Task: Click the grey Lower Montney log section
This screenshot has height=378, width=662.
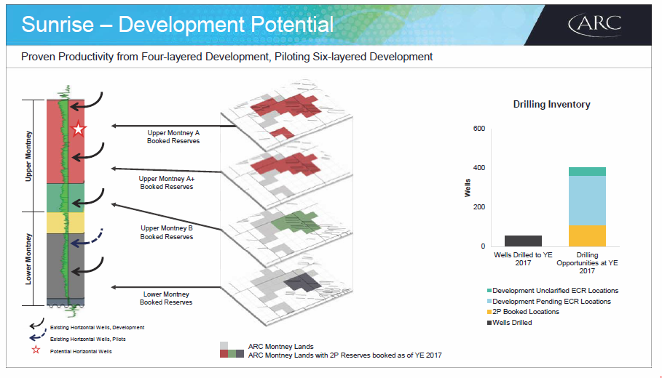Action: tap(66, 266)
